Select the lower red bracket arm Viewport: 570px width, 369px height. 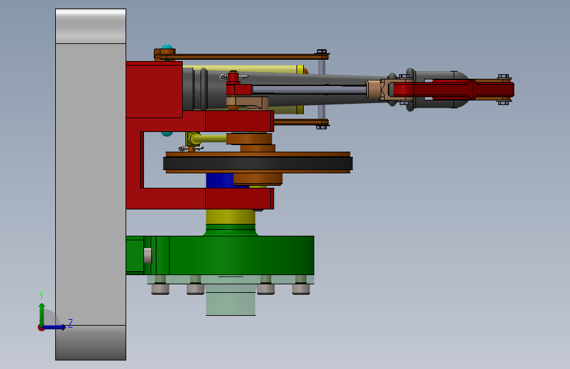(x=200, y=199)
